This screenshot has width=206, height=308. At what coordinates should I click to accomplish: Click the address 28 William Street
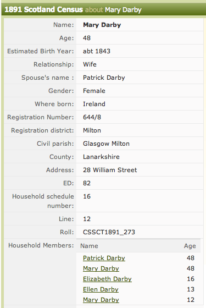pos(110,170)
